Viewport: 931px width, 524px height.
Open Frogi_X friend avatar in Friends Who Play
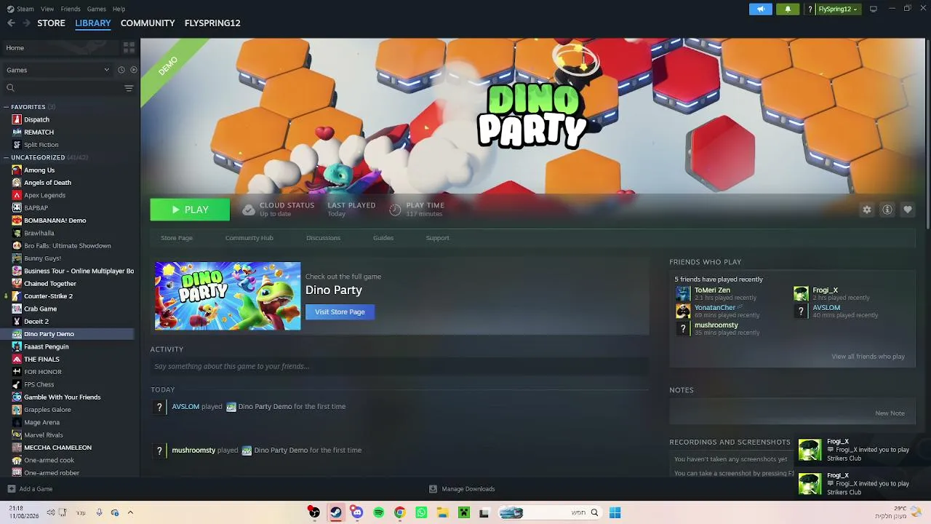(801, 293)
